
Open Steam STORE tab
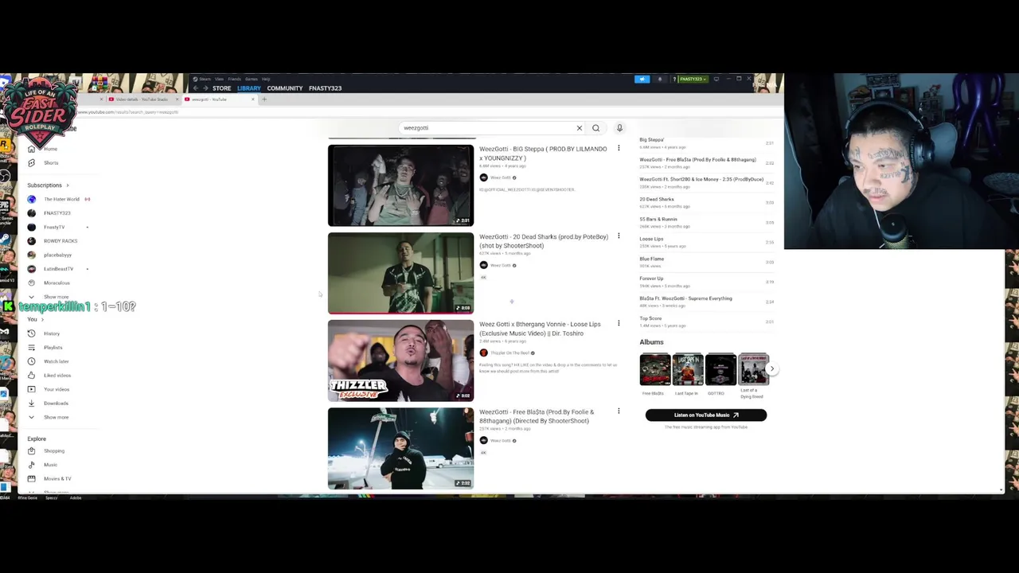[221, 88]
